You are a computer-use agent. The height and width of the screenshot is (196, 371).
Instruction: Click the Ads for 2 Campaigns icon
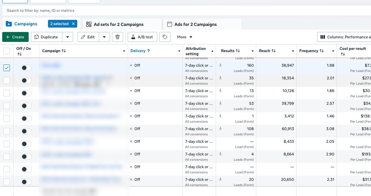click(x=170, y=24)
